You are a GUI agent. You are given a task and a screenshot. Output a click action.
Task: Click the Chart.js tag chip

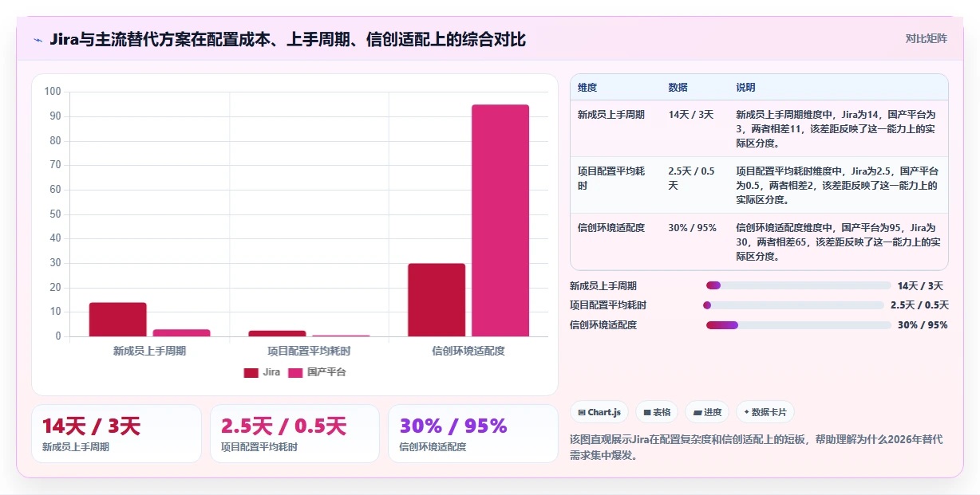click(x=599, y=412)
